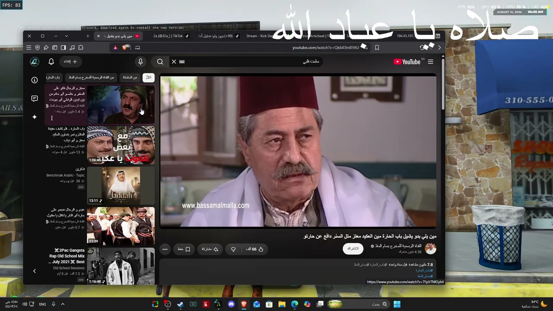Clear the YouTube search box text

[x=174, y=62]
